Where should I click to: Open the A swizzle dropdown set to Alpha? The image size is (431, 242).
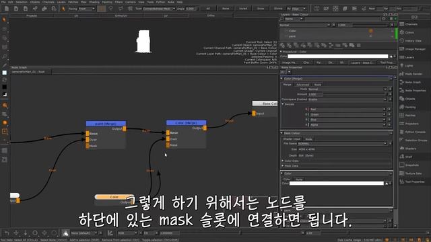(347, 125)
